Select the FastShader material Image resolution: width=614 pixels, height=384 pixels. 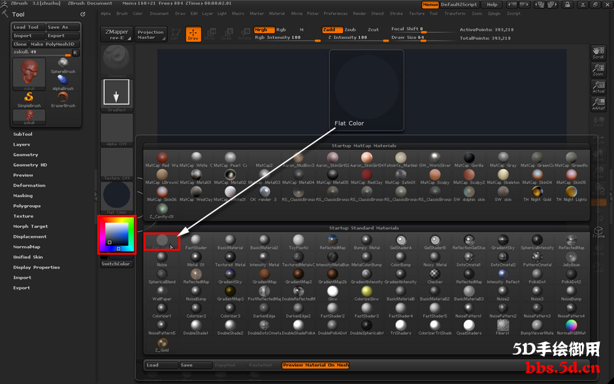196,242
